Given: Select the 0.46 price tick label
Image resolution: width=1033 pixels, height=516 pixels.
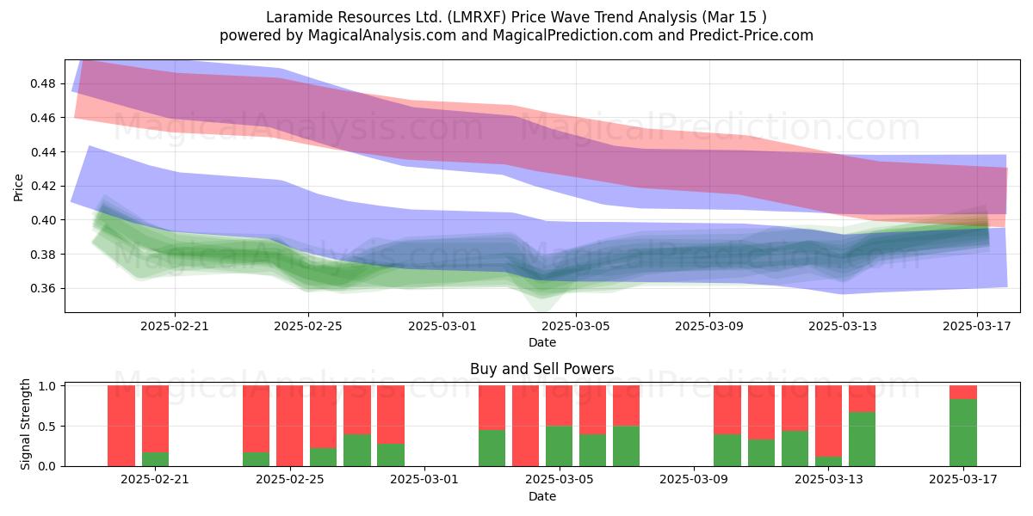Looking at the screenshot, I should click(x=43, y=118).
